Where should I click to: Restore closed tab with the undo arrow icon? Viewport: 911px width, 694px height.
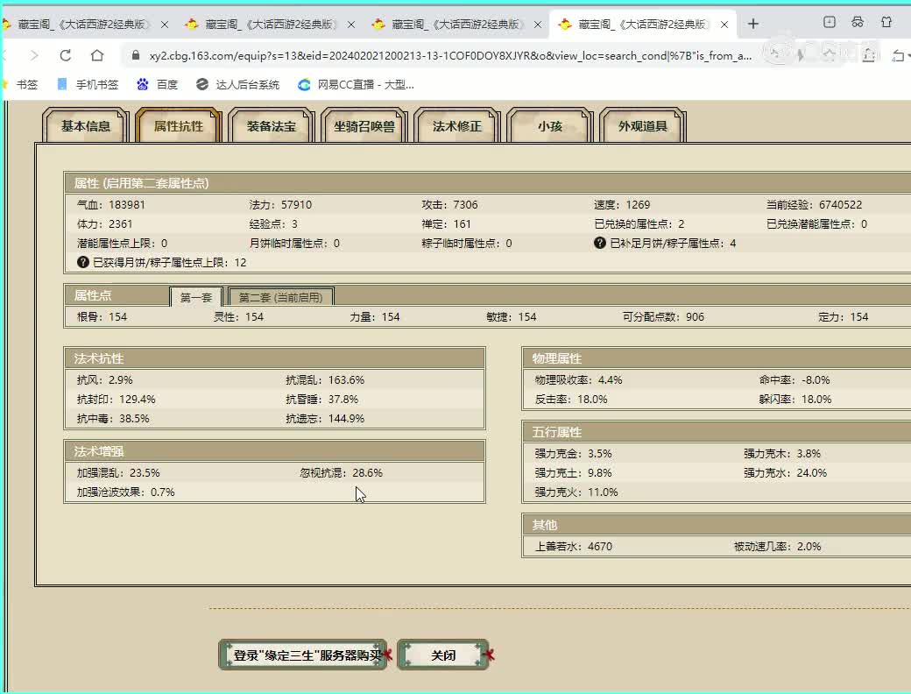coord(898,55)
